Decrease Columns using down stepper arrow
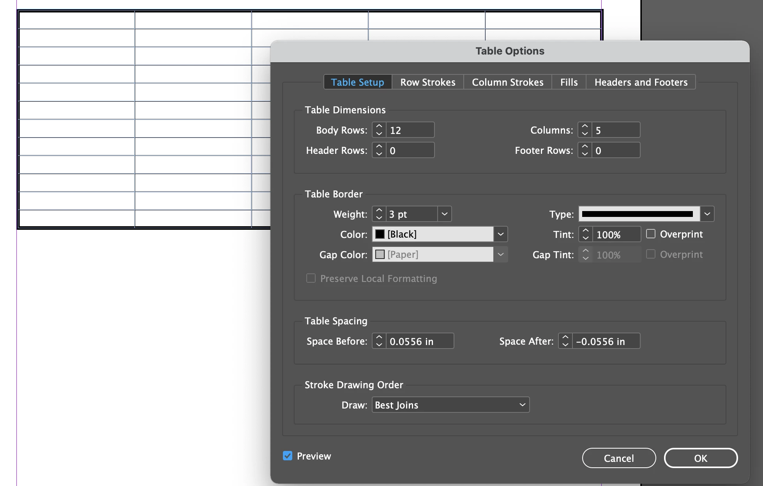Image resolution: width=763 pixels, height=486 pixels. click(x=585, y=134)
